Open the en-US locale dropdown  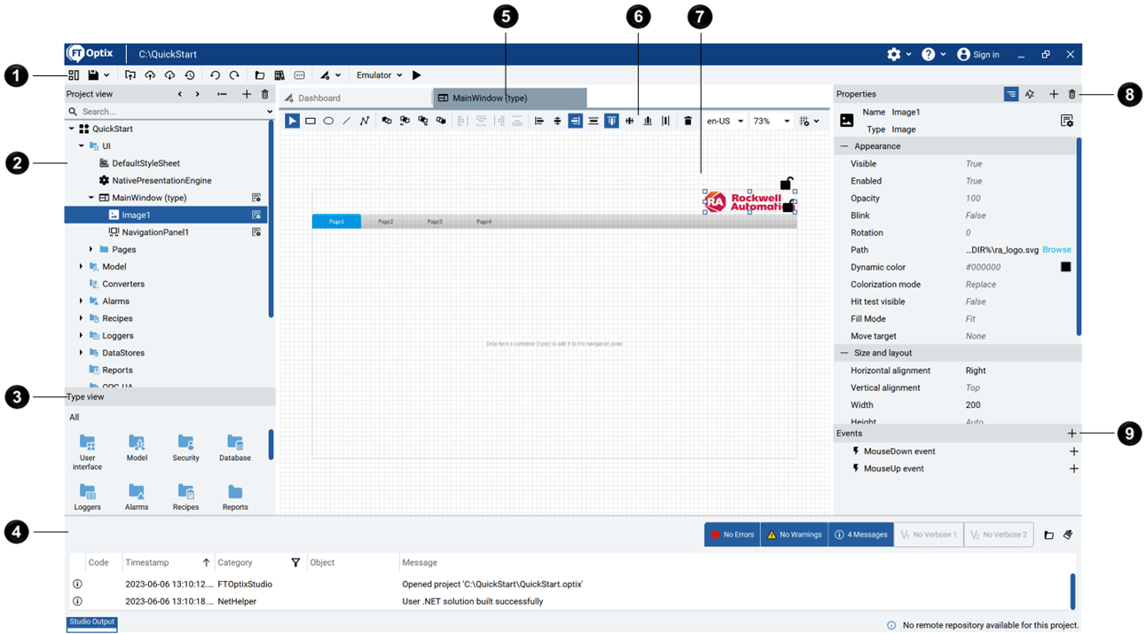725,121
